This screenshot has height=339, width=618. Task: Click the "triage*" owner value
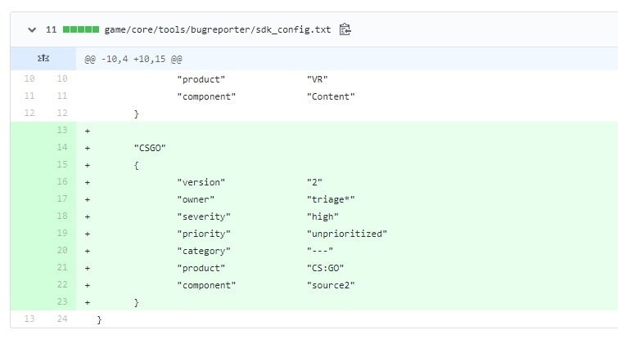(x=331, y=199)
